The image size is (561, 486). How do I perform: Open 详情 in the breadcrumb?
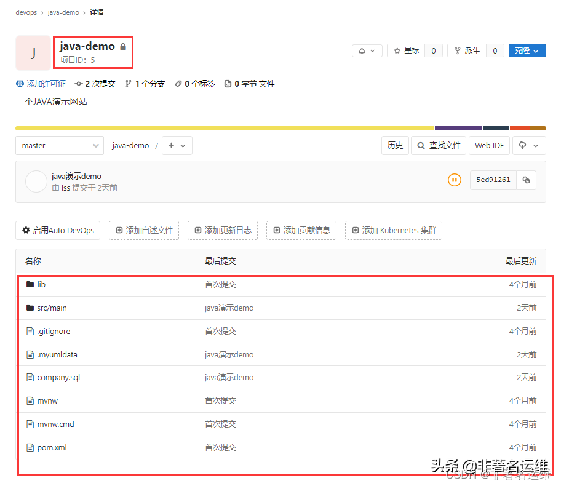(x=96, y=12)
